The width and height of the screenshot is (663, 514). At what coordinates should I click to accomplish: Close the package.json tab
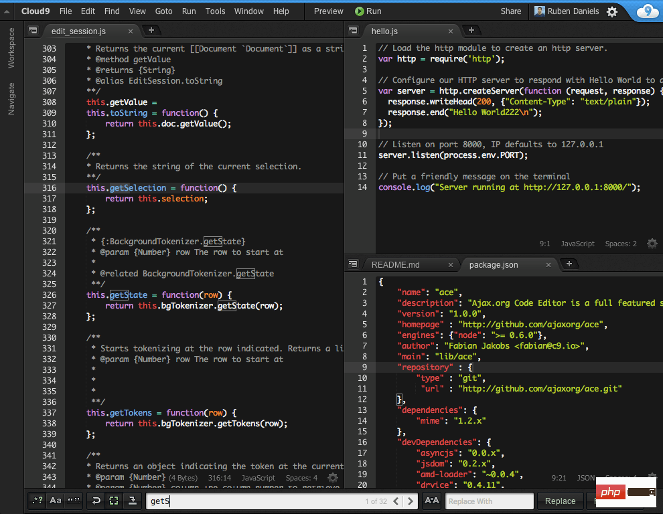548,265
